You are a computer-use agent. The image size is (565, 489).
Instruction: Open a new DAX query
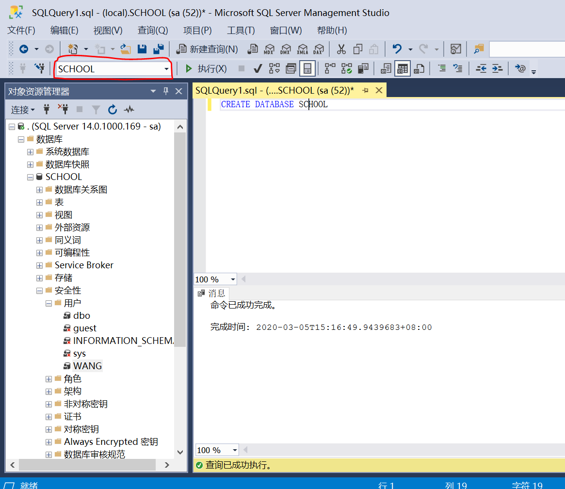[319, 49]
